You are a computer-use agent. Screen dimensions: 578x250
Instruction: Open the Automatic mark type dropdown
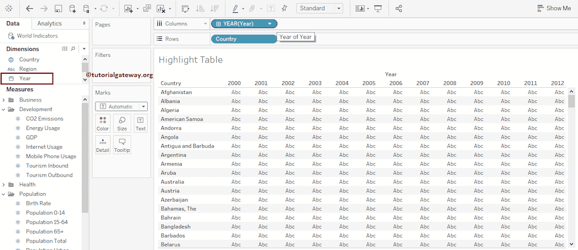(x=121, y=106)
